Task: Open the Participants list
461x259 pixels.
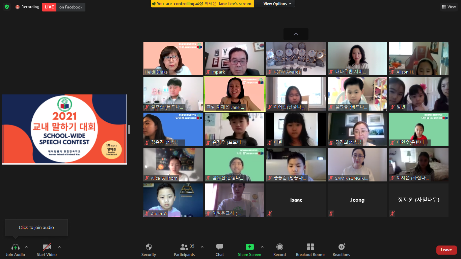Action: (184, 247)
